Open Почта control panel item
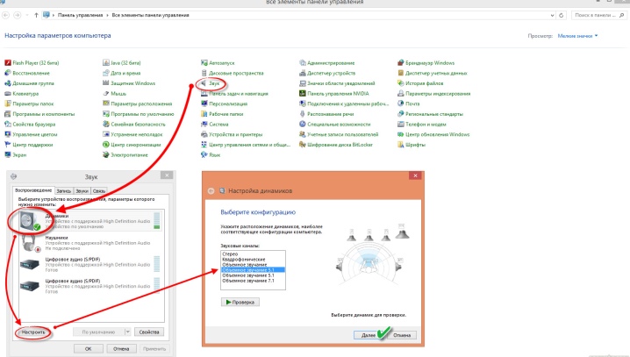The width and height of the screenshot is (630, 357). click(409, 104)
